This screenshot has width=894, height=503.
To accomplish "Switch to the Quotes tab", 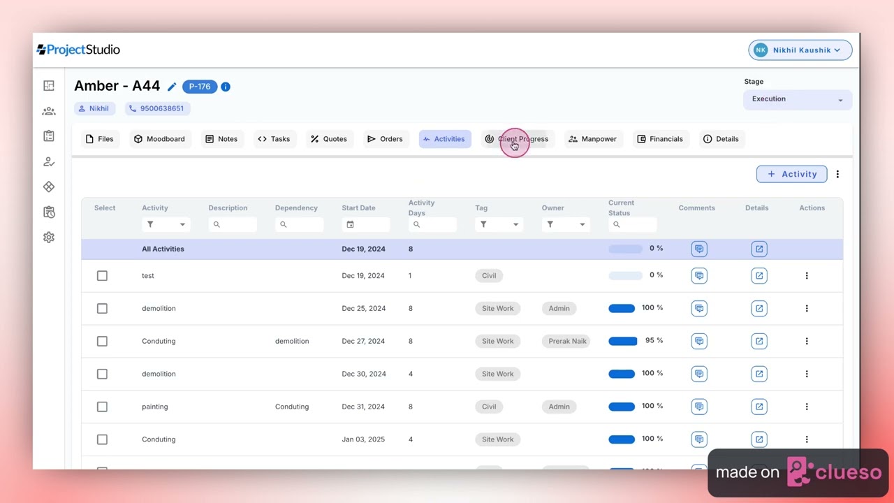I will (x=329, y=139).
